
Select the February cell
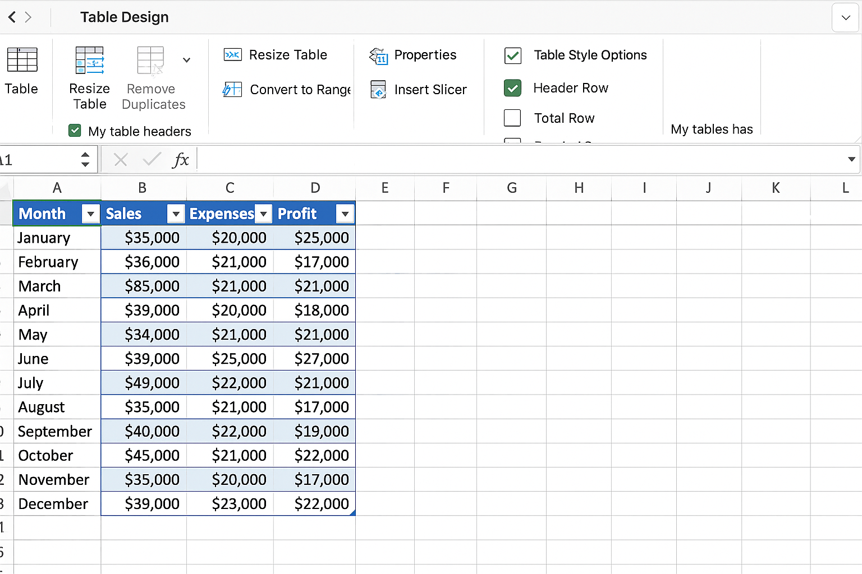pos(57,262)
